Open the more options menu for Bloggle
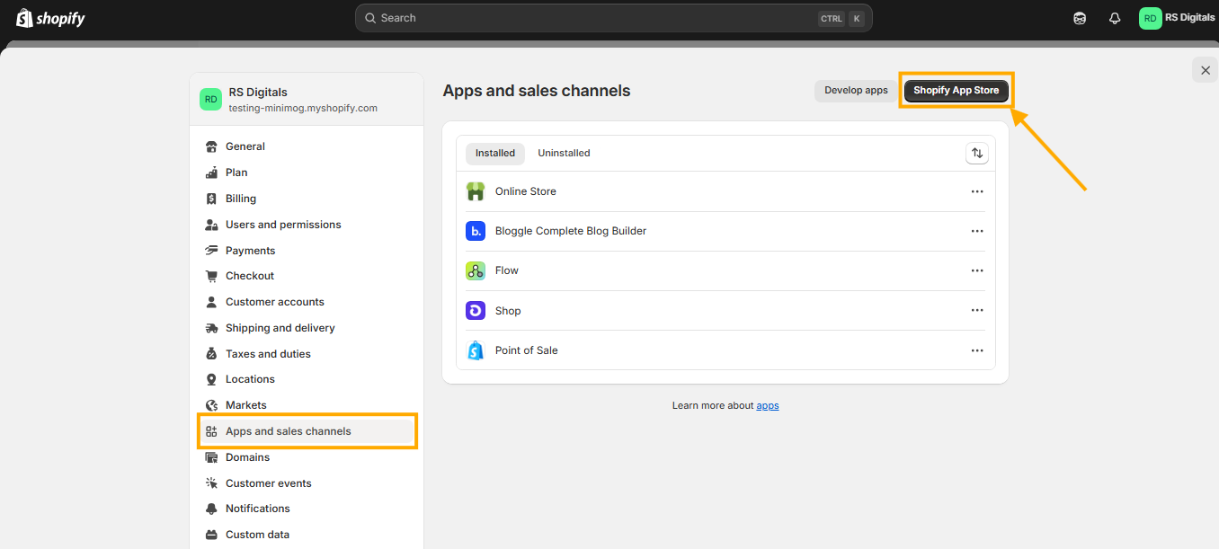The width and height of the screenshot is (1219, 549). [x=977, y=231]
